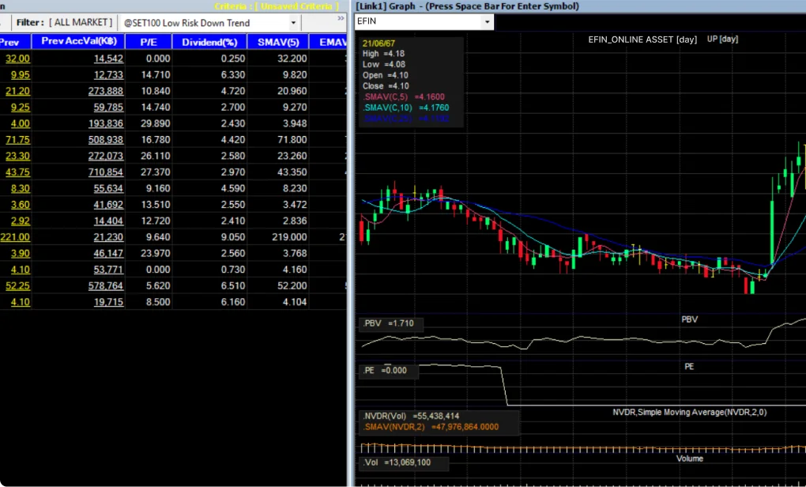Click the Prev value 71.75
The height and width of the screenshot is (487, 806).
click(17, 140)
